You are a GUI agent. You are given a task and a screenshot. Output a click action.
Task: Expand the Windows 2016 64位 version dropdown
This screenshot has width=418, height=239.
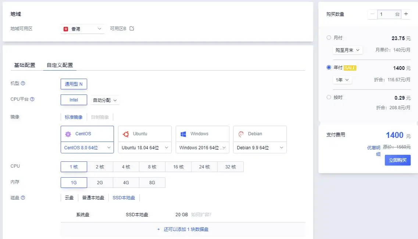(x=202, y=147)
